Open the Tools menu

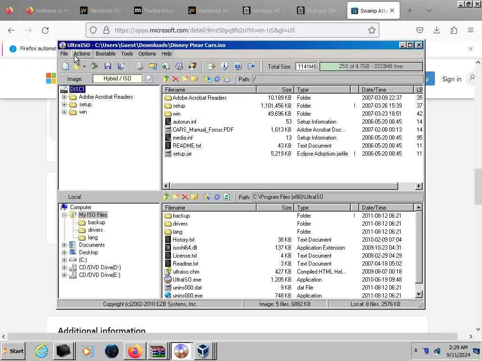pos(127,54)
